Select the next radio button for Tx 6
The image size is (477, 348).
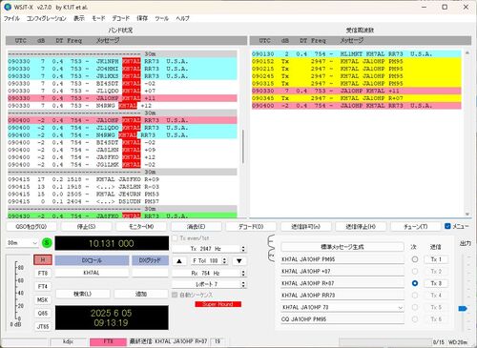click(415, 319)
